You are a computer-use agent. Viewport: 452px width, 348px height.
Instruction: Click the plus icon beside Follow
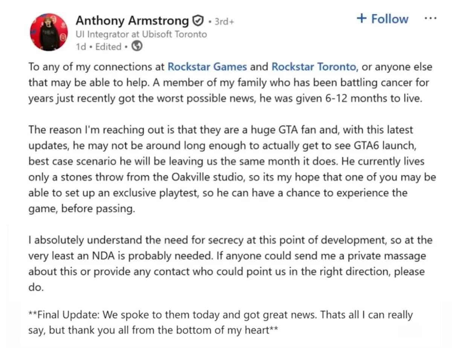(x=362, y=18)
